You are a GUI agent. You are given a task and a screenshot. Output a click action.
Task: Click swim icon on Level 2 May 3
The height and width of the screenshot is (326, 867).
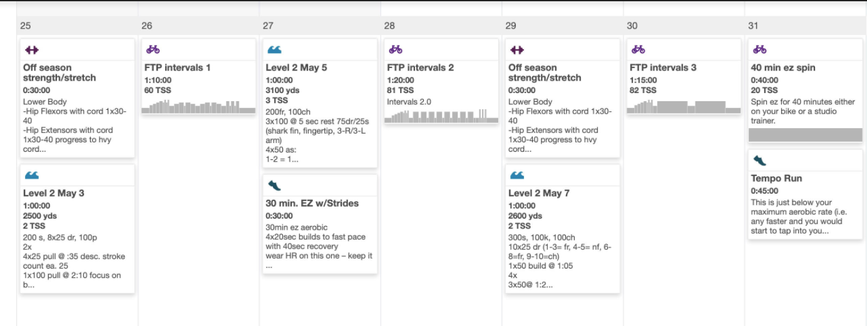[31, 175]
